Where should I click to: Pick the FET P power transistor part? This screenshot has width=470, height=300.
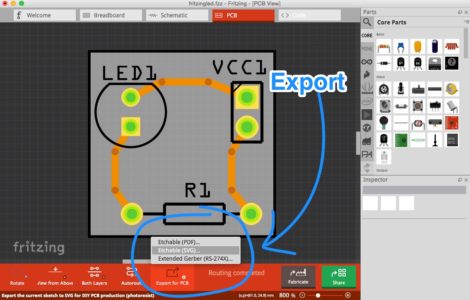pyautogui.click(x=435, y=63)
